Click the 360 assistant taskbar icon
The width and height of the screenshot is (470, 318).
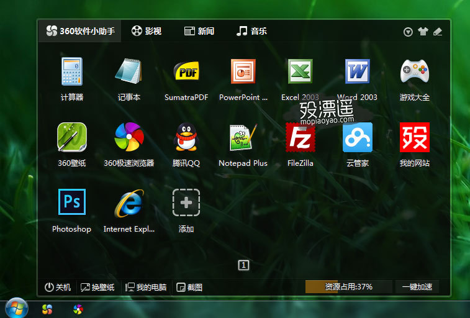click(47, 309)
